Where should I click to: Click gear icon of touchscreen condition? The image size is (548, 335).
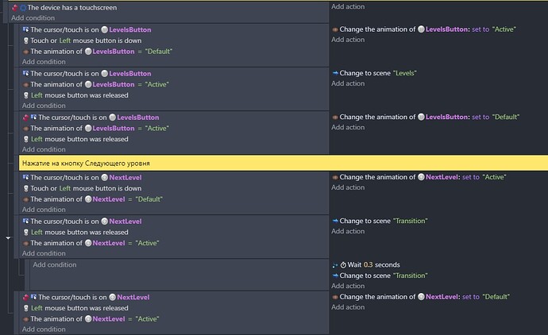click(23, 8)
